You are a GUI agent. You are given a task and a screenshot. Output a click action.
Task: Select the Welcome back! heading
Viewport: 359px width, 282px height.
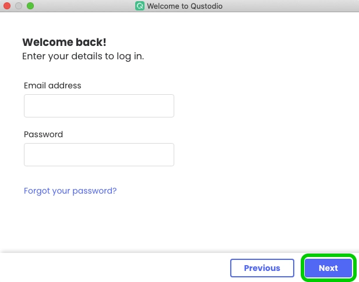(x=64, y=42)
